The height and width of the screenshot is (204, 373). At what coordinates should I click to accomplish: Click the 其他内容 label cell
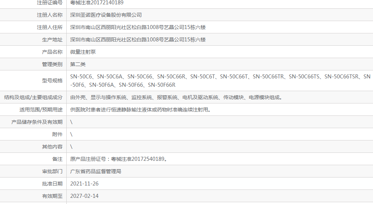[52, 147]
